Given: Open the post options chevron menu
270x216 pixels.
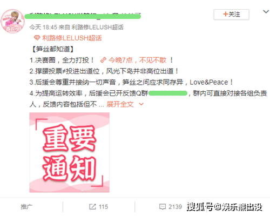Looking at the screenshot, I should click(266, 12).
